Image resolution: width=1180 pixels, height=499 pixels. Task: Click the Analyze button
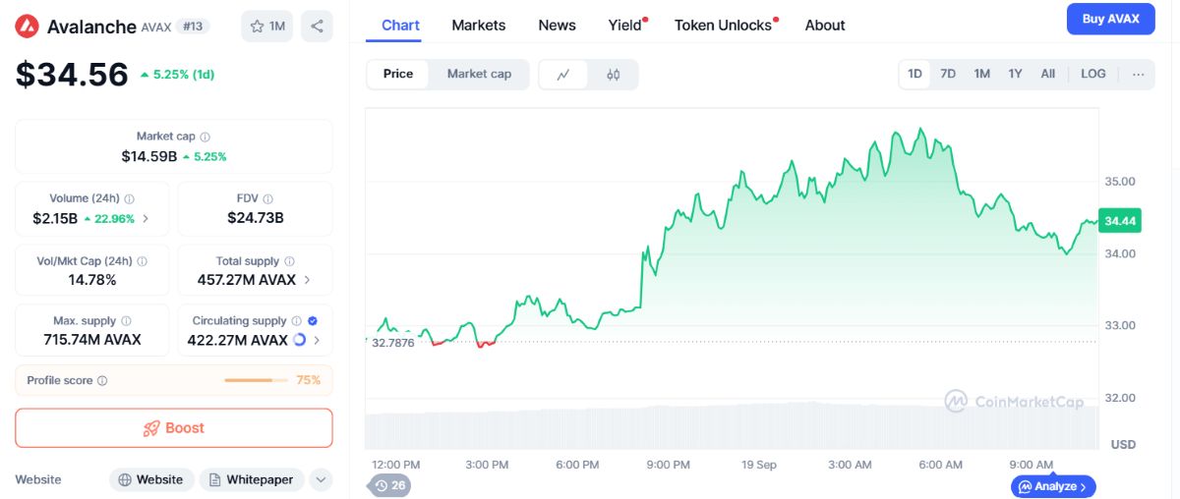1053,486
